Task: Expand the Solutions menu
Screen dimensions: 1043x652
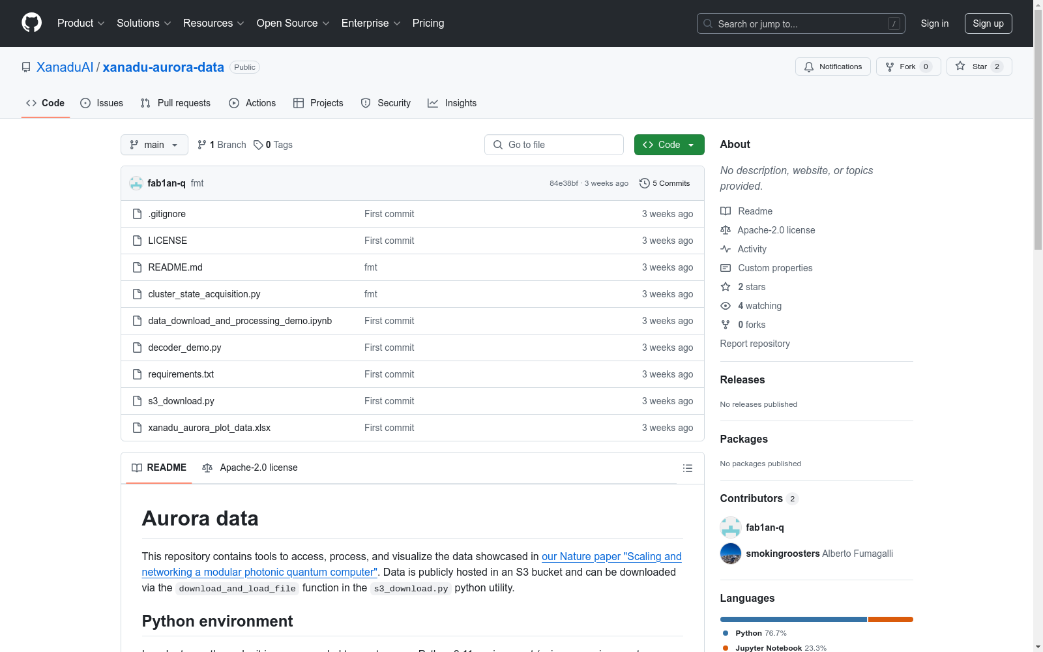Action: [144, 23]
